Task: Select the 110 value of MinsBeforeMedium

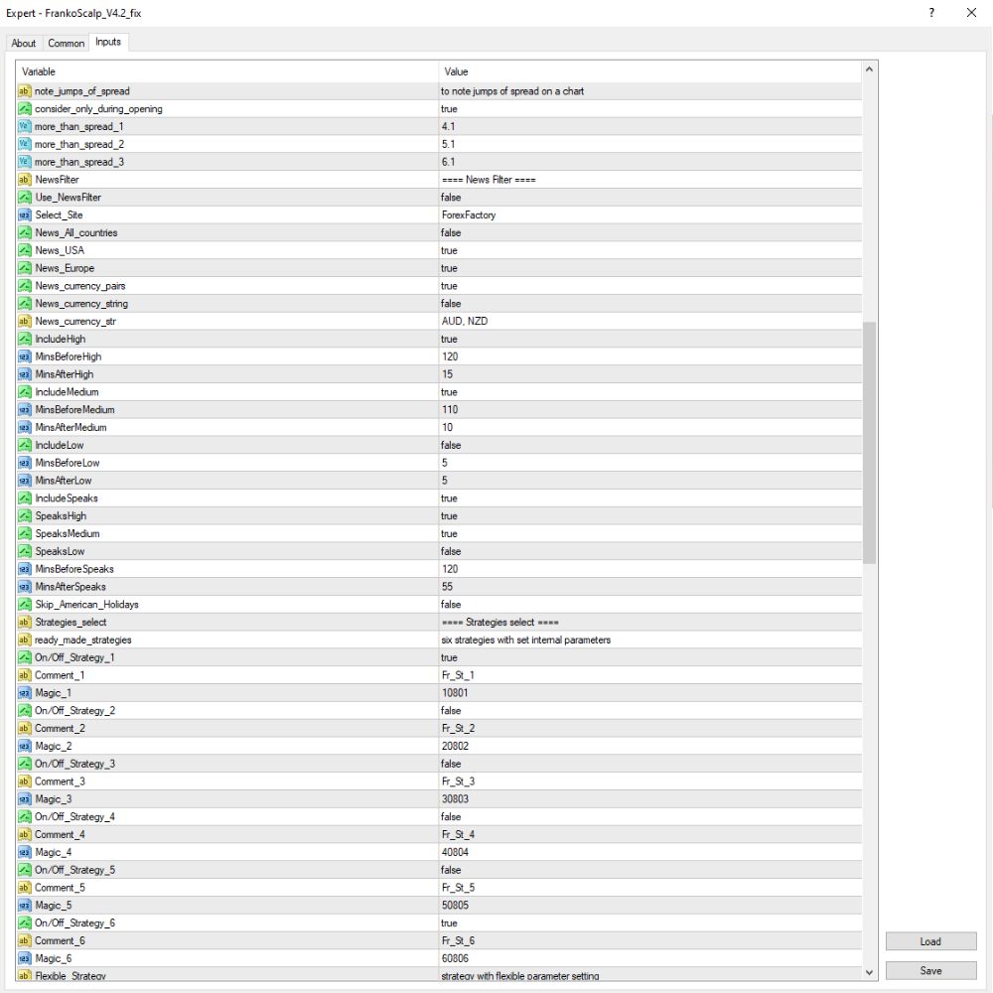Action: [x=450, y=410]
